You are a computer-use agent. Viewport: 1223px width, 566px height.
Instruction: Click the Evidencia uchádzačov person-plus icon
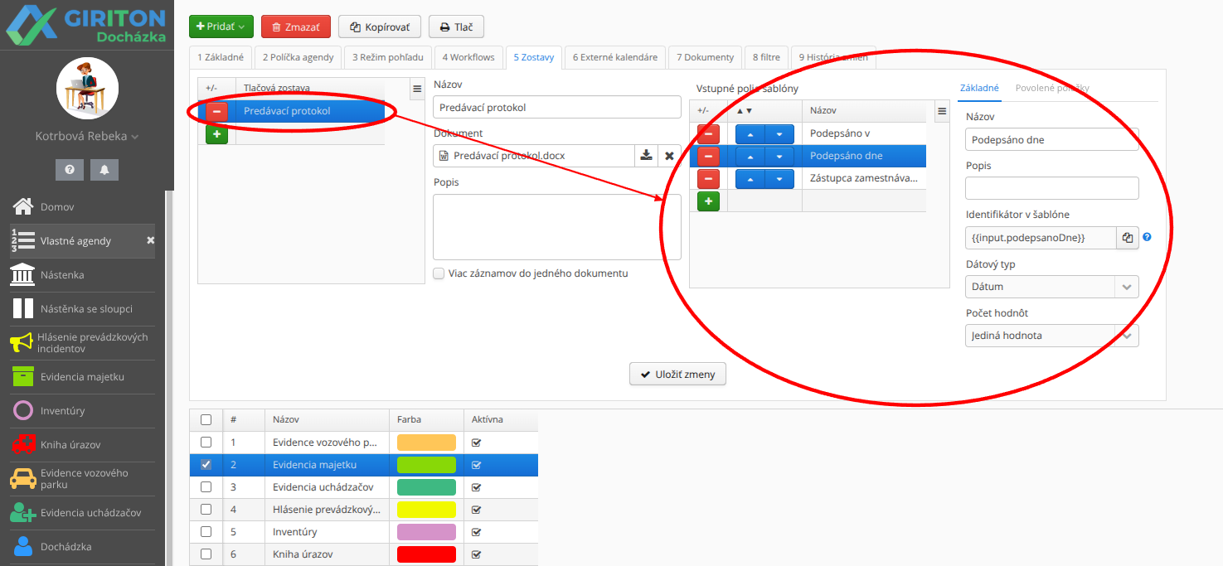(22, 513)
